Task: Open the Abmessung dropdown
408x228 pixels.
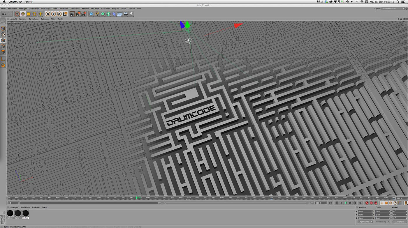Action: point(382,222)
